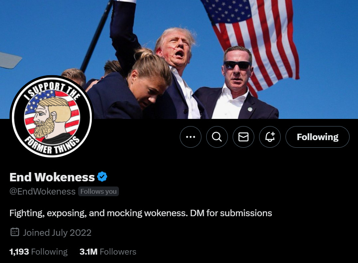Click the 3.1M follower count number
This screenshot has width=358, height=263.
[88, 251]
